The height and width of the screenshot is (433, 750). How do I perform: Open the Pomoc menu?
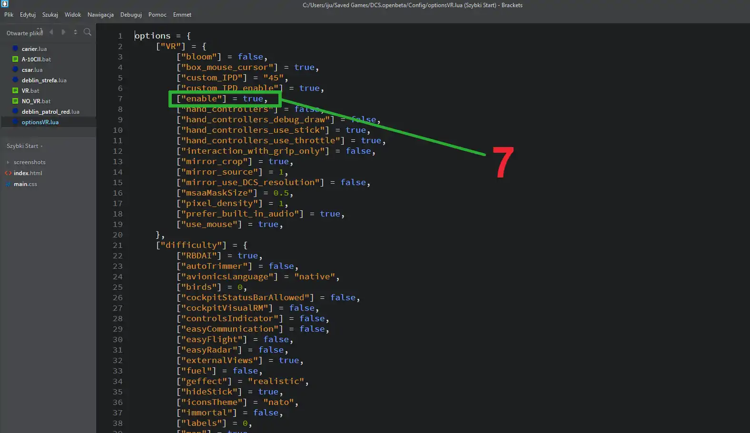tap(158, 15)
